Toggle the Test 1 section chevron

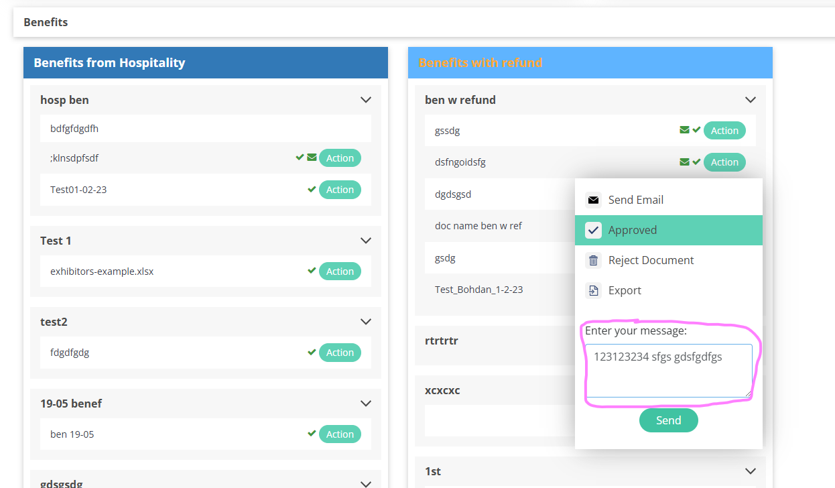point(366,241)
